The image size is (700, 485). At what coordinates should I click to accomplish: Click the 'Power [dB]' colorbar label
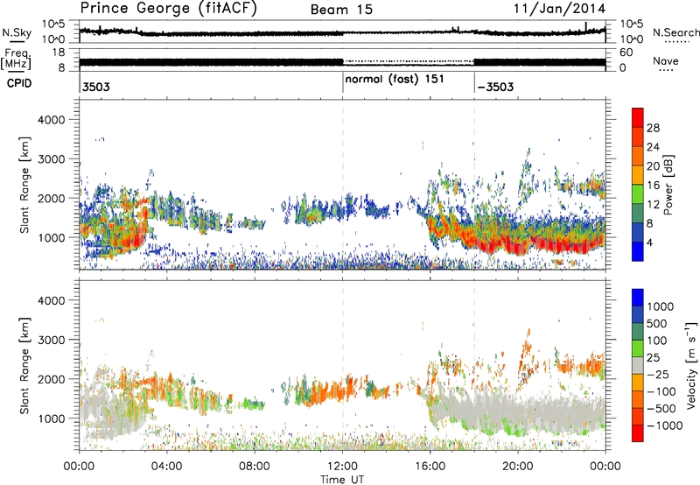click(x=668, y=185)
